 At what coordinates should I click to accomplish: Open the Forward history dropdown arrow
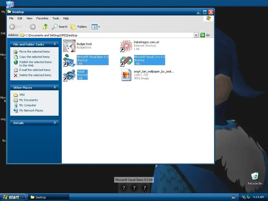pyautogui.click(x=39, y=27)
